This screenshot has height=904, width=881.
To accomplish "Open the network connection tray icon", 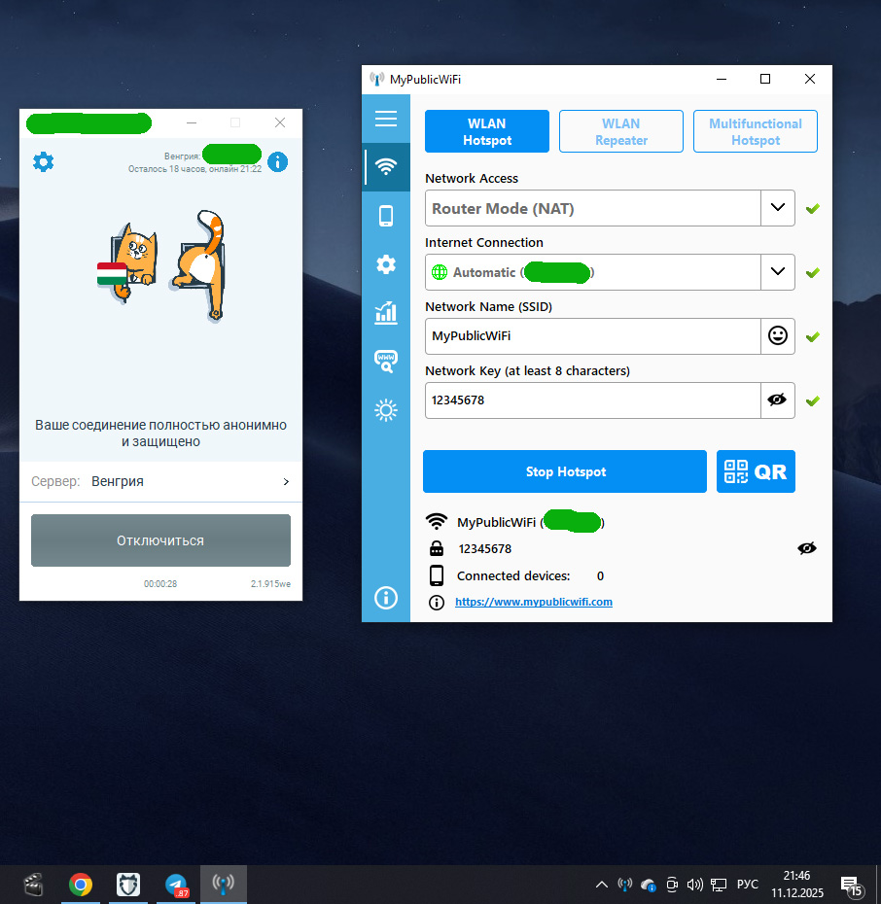I will 719,885.
